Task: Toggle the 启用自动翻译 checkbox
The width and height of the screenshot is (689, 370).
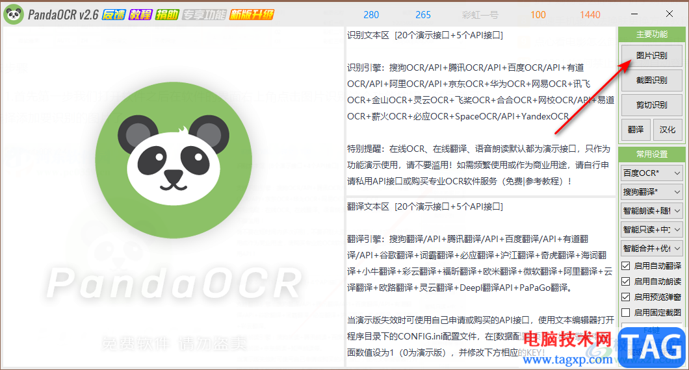Action: tap(626, 266)
